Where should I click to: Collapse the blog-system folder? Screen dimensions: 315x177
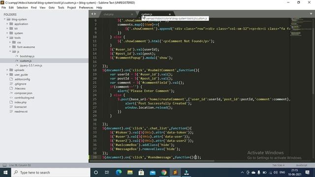4,19
